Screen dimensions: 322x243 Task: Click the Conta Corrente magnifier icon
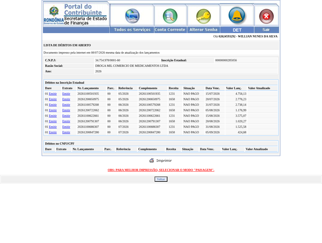click(170, 16)
